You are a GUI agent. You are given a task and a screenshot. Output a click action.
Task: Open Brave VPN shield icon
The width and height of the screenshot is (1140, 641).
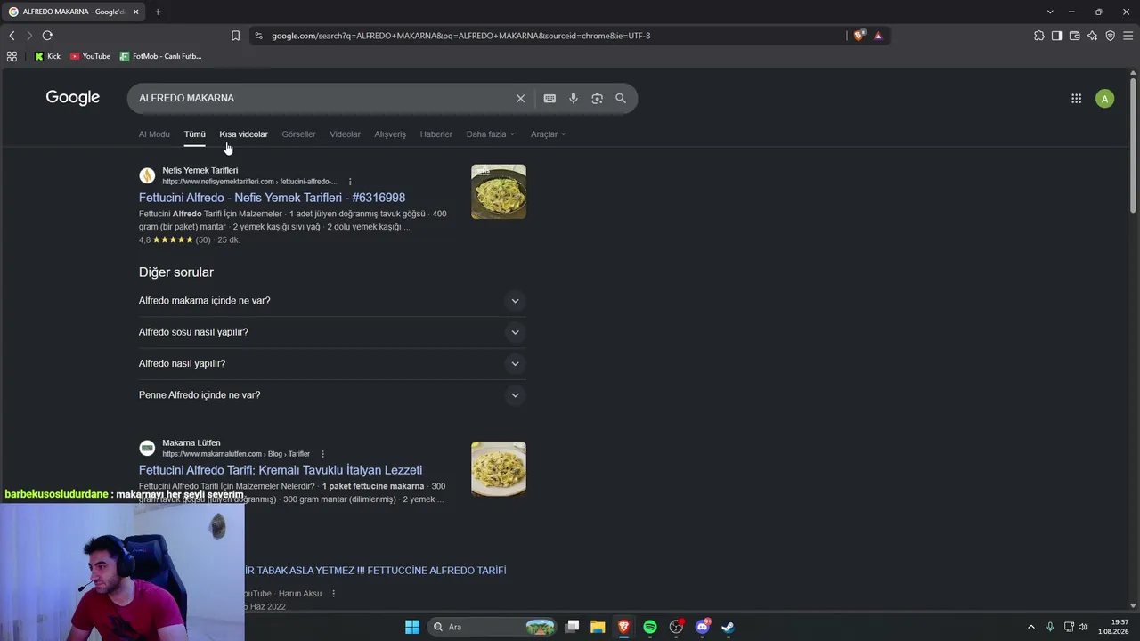tap(1111, 36)
